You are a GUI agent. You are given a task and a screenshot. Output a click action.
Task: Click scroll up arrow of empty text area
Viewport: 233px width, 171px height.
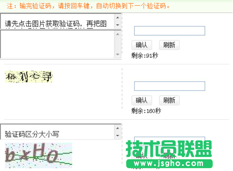(118, 34)
